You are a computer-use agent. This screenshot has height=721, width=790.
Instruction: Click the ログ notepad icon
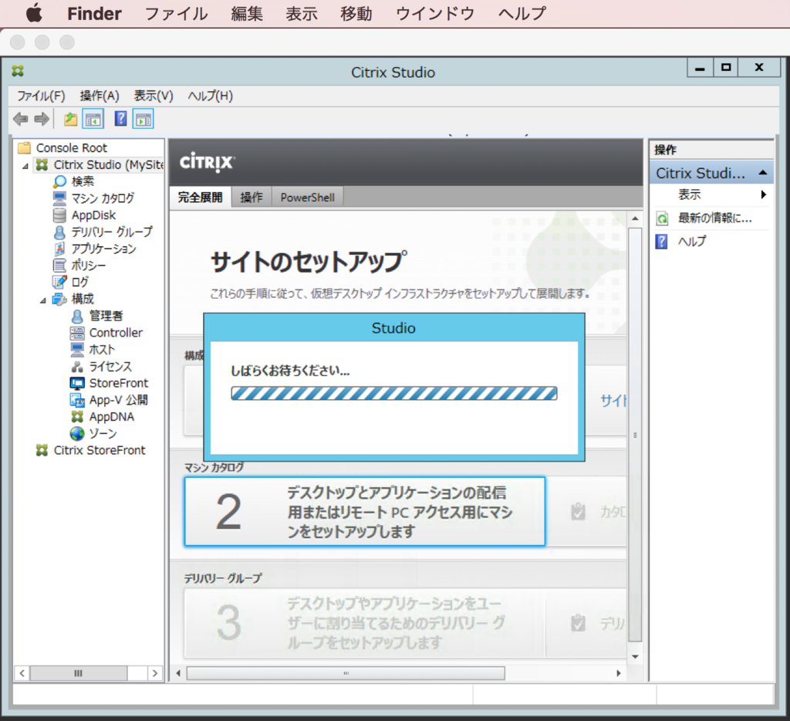pos(59,282)
